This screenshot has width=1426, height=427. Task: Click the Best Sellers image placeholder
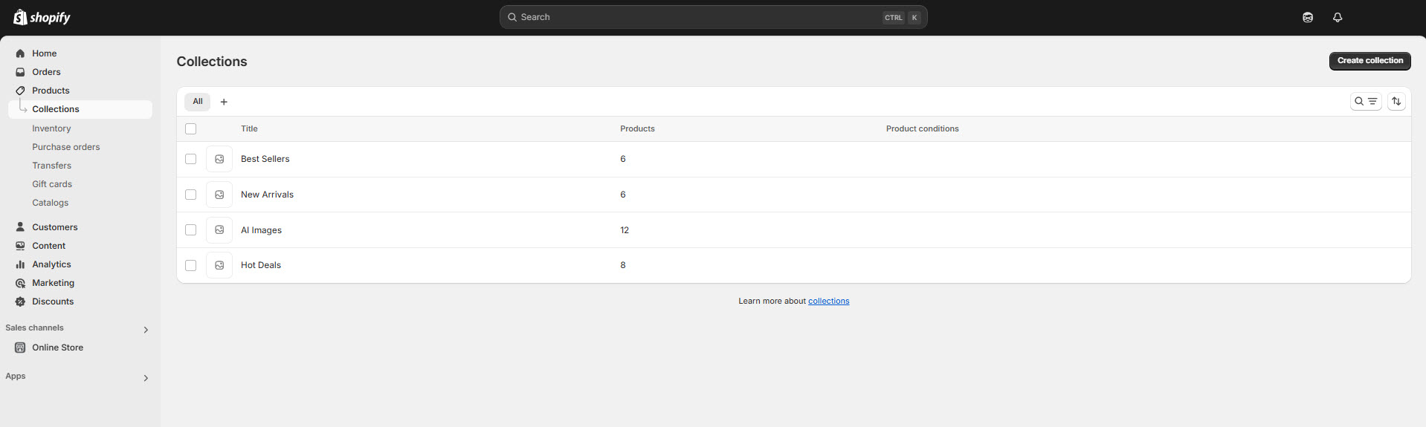(219, 159)
